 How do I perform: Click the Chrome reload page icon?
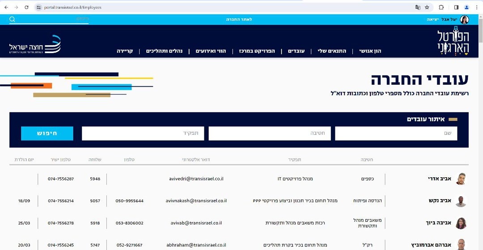[x=26, y=8]
